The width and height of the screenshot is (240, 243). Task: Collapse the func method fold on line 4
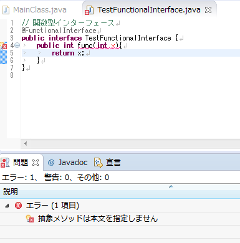(x=17, y=45)
